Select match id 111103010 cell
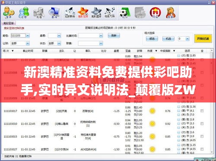 click(x=10, y=124)
